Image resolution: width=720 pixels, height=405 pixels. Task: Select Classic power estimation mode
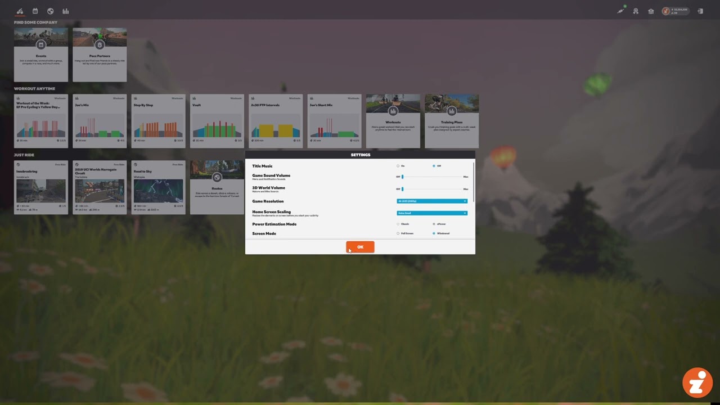(398, 224)
